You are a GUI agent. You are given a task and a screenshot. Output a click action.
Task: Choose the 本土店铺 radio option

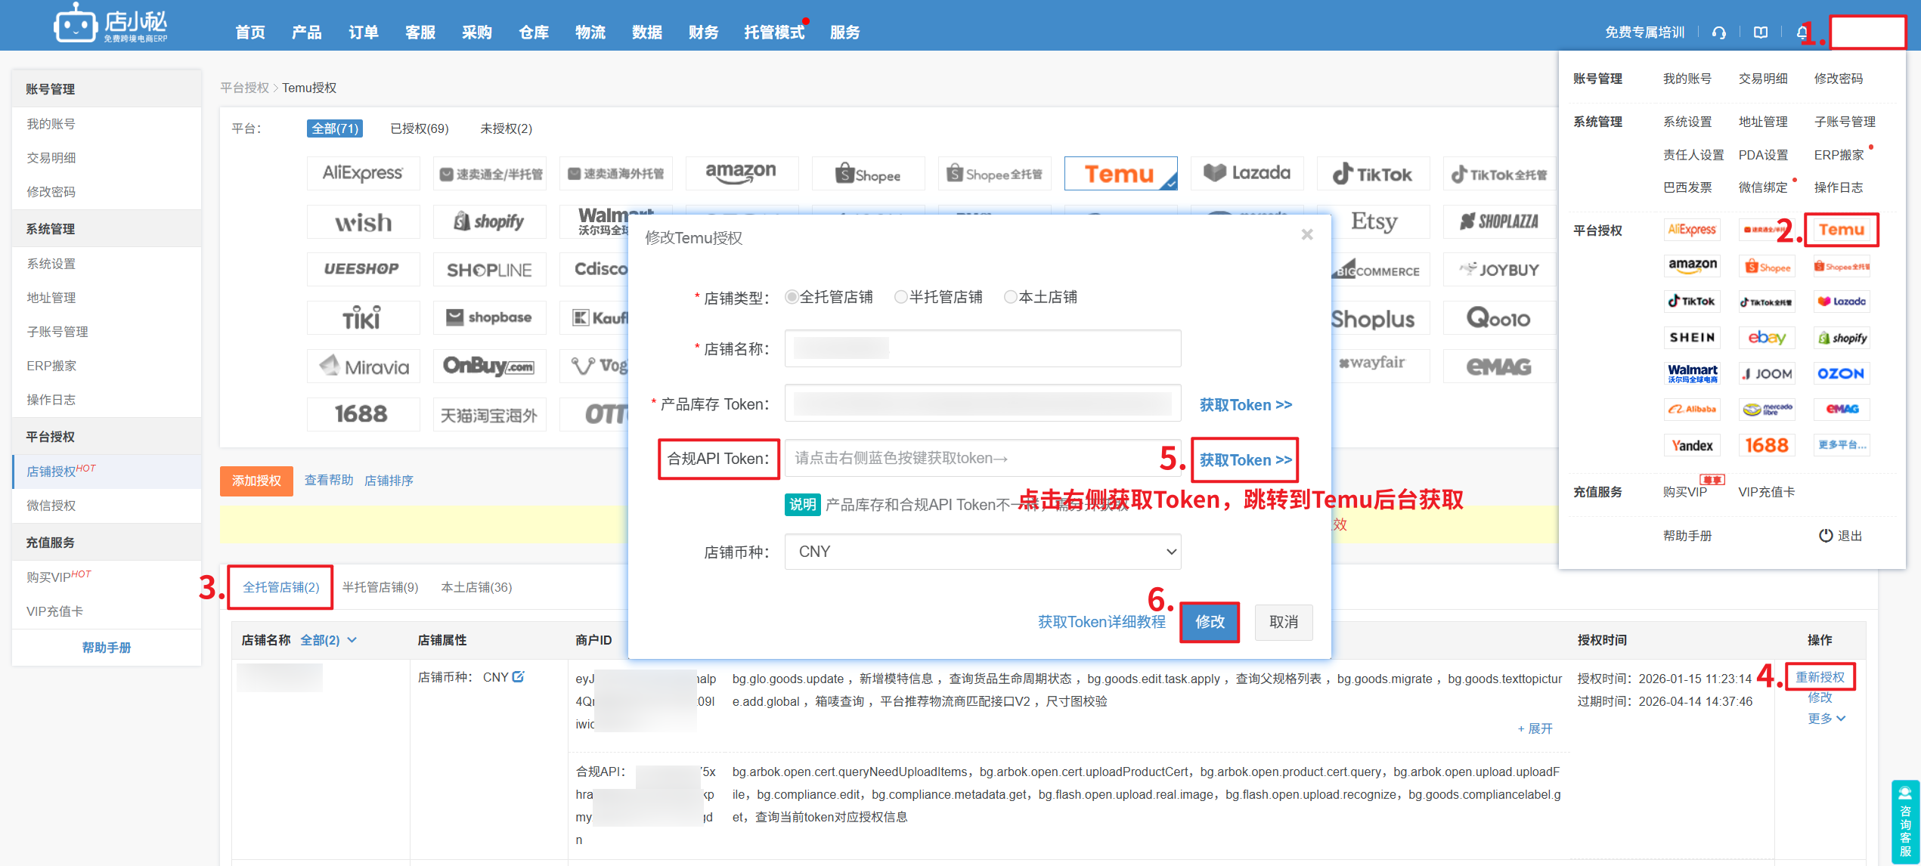(x=1010, y=297)
